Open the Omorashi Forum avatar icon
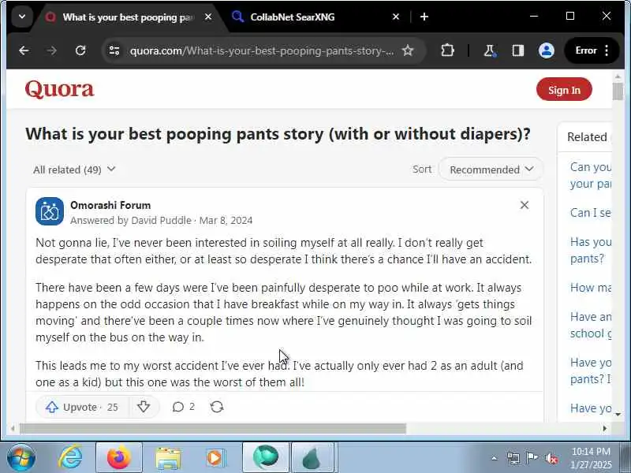The height and width of the screenshot is (473, 631). tap(50, 211)
